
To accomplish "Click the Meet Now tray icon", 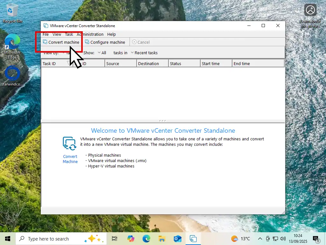I will click(268, 239).
